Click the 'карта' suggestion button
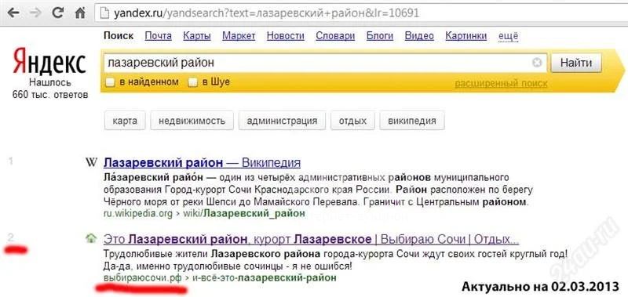This screenshot has height=297, width=628. click(x=125, y=121)
